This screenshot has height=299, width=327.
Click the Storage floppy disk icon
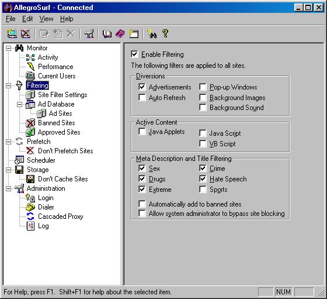[x=19, y=170]
